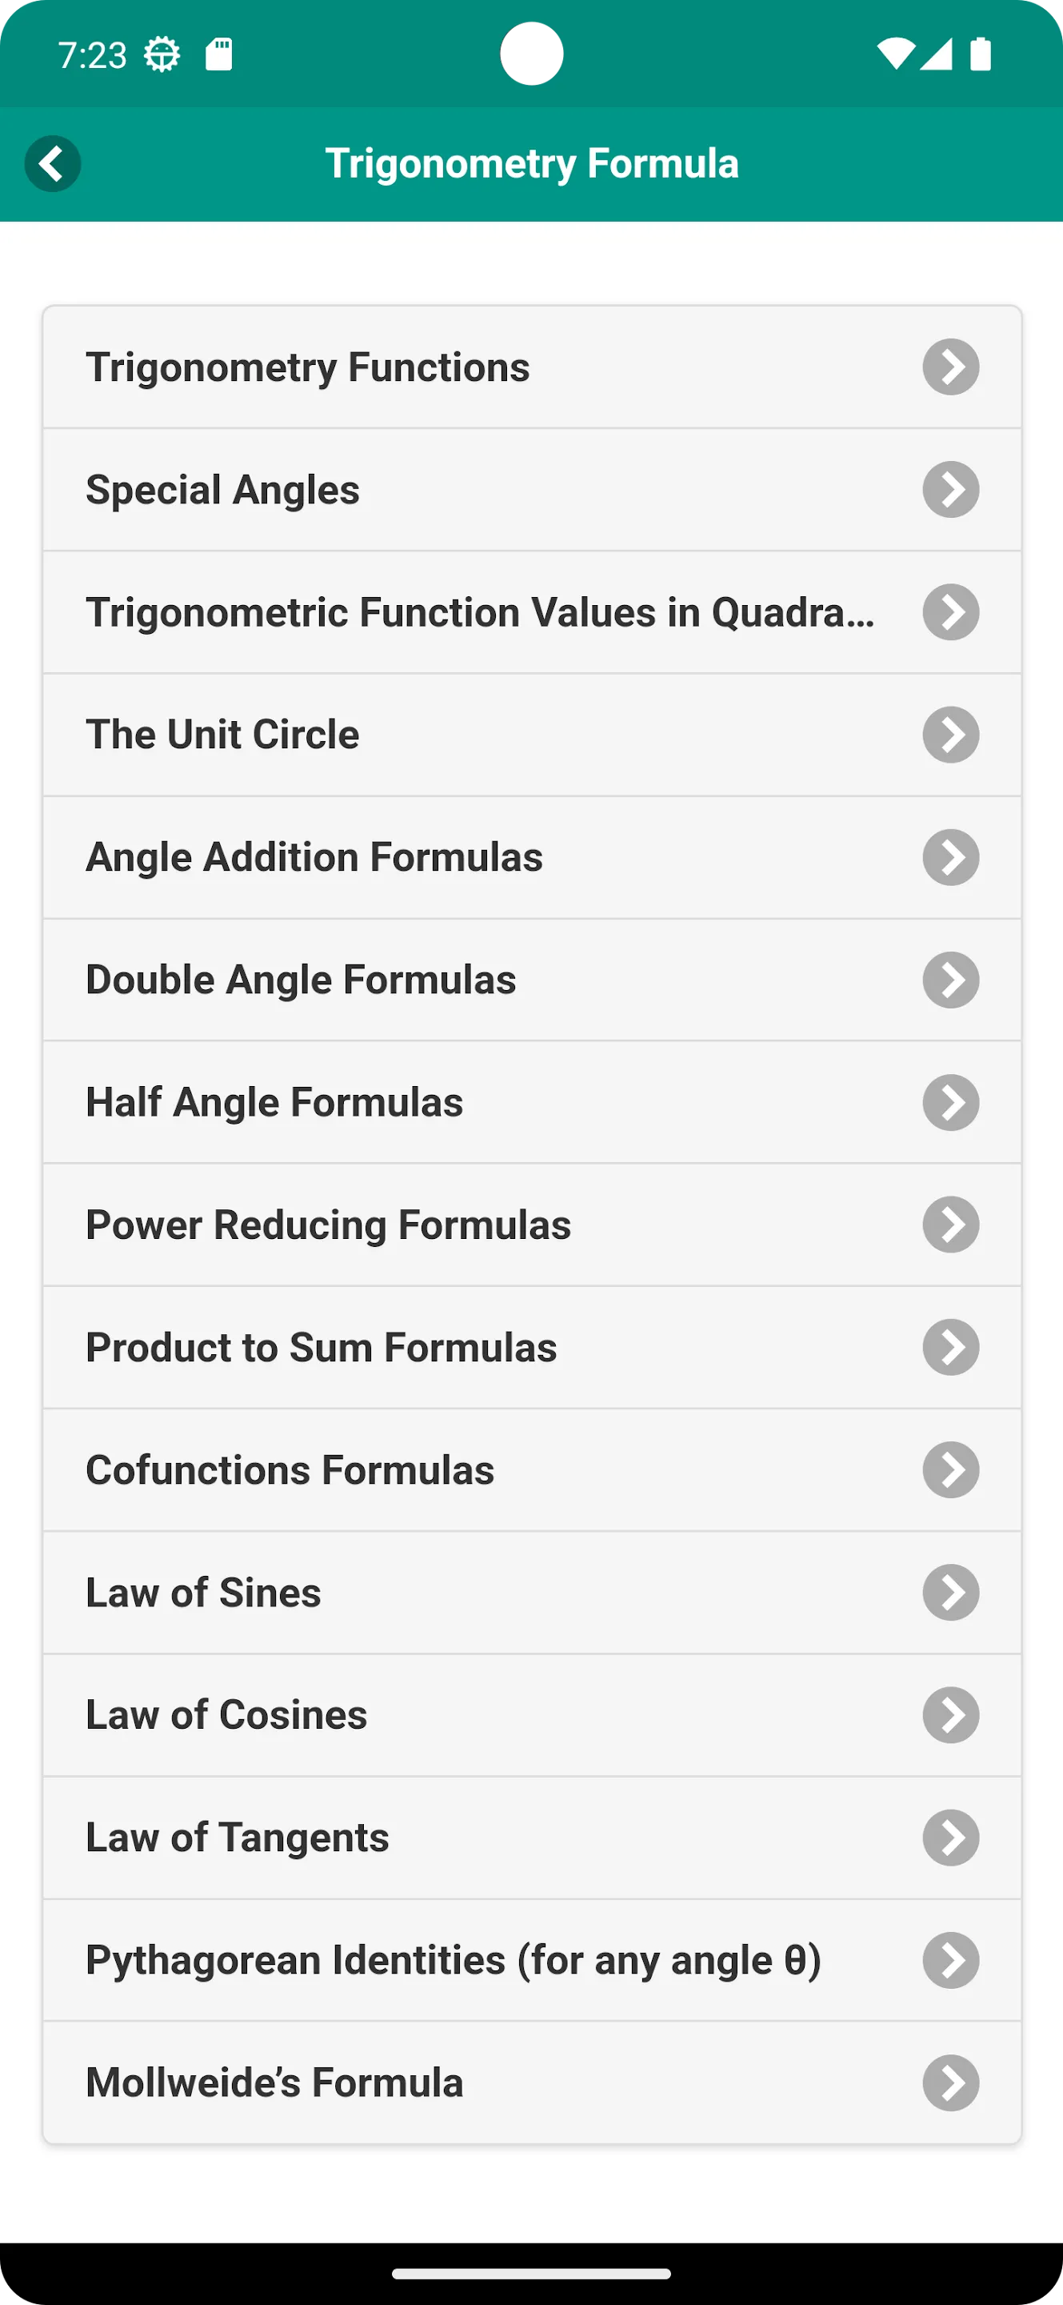The image size is (1063, 2305).
Task: Open the Law of Sines entry
Action: (x=532, y=1593)
